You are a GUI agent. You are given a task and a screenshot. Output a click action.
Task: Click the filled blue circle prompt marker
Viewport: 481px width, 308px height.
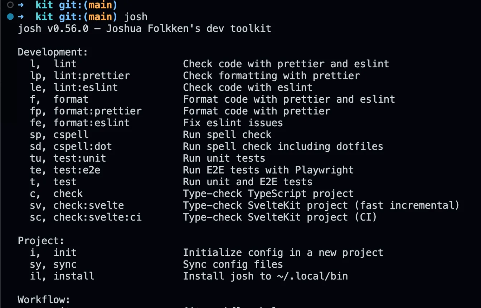(x=10, y=16)
